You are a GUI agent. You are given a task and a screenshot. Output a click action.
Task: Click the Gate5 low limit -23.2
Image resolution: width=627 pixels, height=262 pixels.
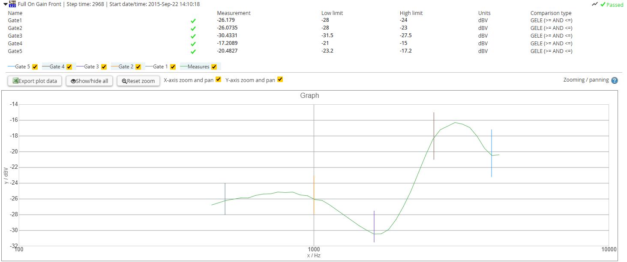pyautogui.click(x=327, y=51)
